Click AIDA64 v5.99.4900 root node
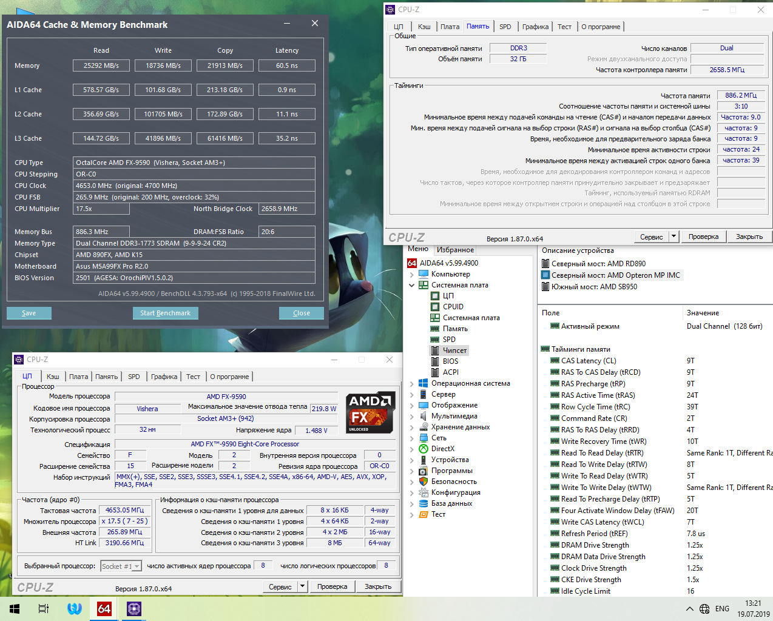The image size is (773, 621). pos(448,263)
